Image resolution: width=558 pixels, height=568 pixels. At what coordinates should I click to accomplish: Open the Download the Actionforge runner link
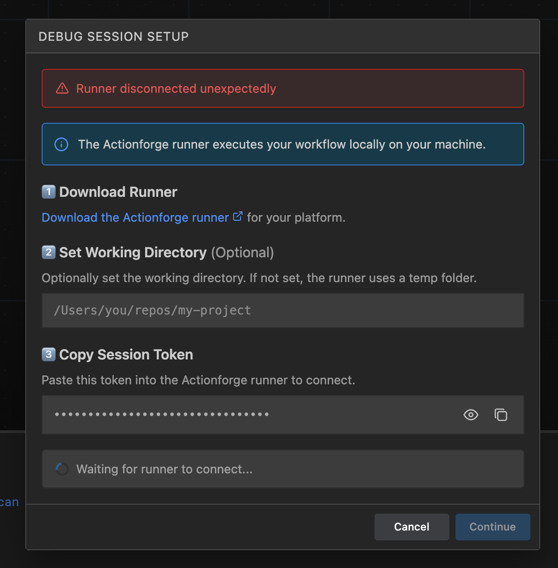click(x=135, y=217)
